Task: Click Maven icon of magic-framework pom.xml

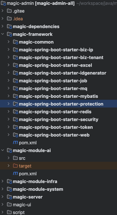Action: click(15, 143)
